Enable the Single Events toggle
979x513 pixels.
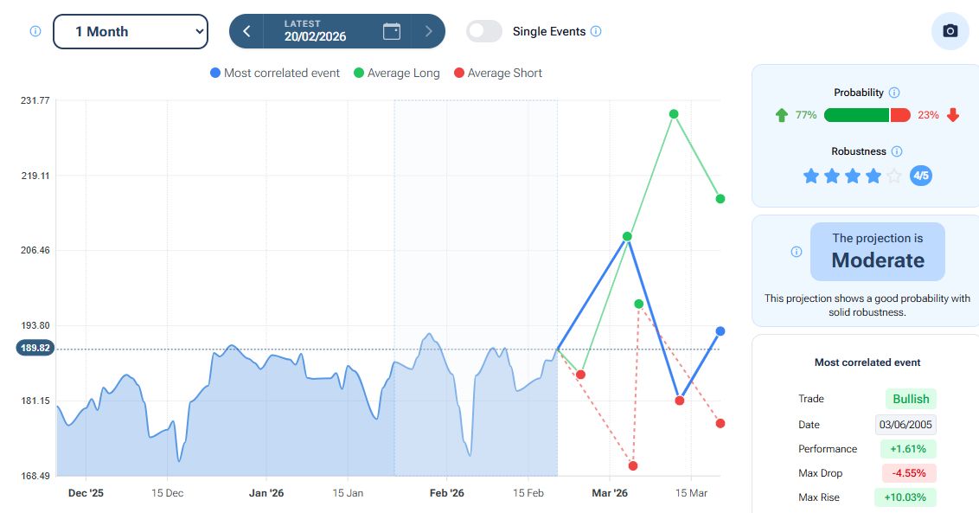pos(484,31)
